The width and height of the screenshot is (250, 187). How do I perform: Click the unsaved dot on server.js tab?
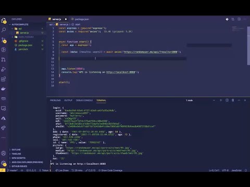(66, 19)
